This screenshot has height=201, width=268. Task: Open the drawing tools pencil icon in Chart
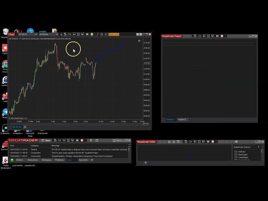(x=98, y=34)
